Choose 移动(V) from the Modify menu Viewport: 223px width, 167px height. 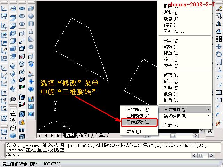(x=185, y=41)
